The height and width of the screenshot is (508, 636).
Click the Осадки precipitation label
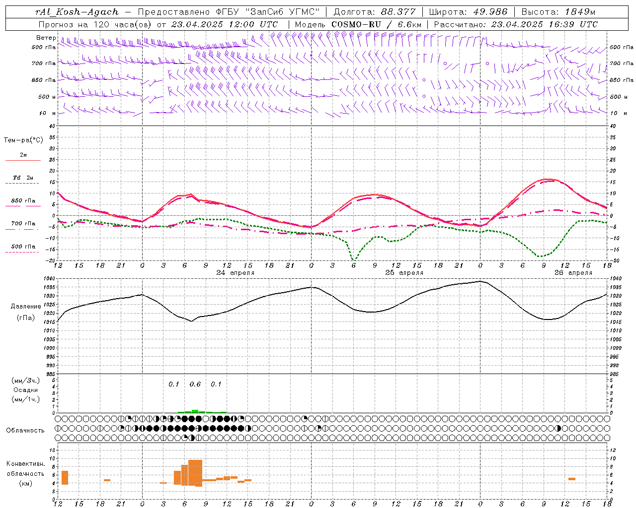tap(26, 390)
